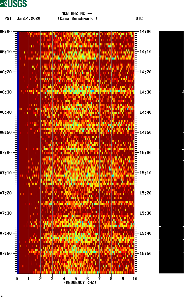The image size is (186, 300).
Task: Click the date 'Jan14,2020'
Action: tap(28, 18)
